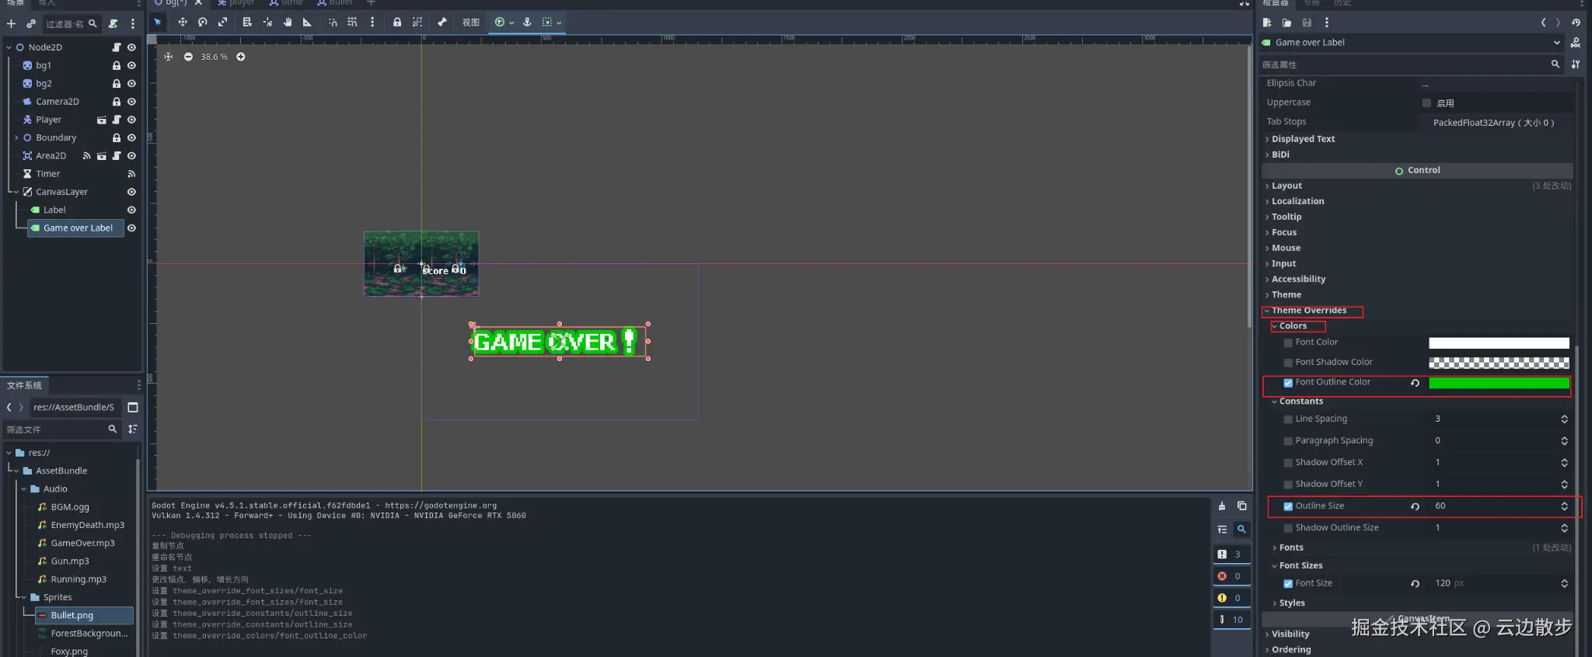
Task: Hide the Camera2D node with its eye icon
Action: pos(131,102)
